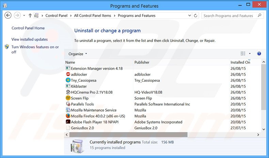
Task: Open Control Panel Home link
Action: (x=28, y=28)
